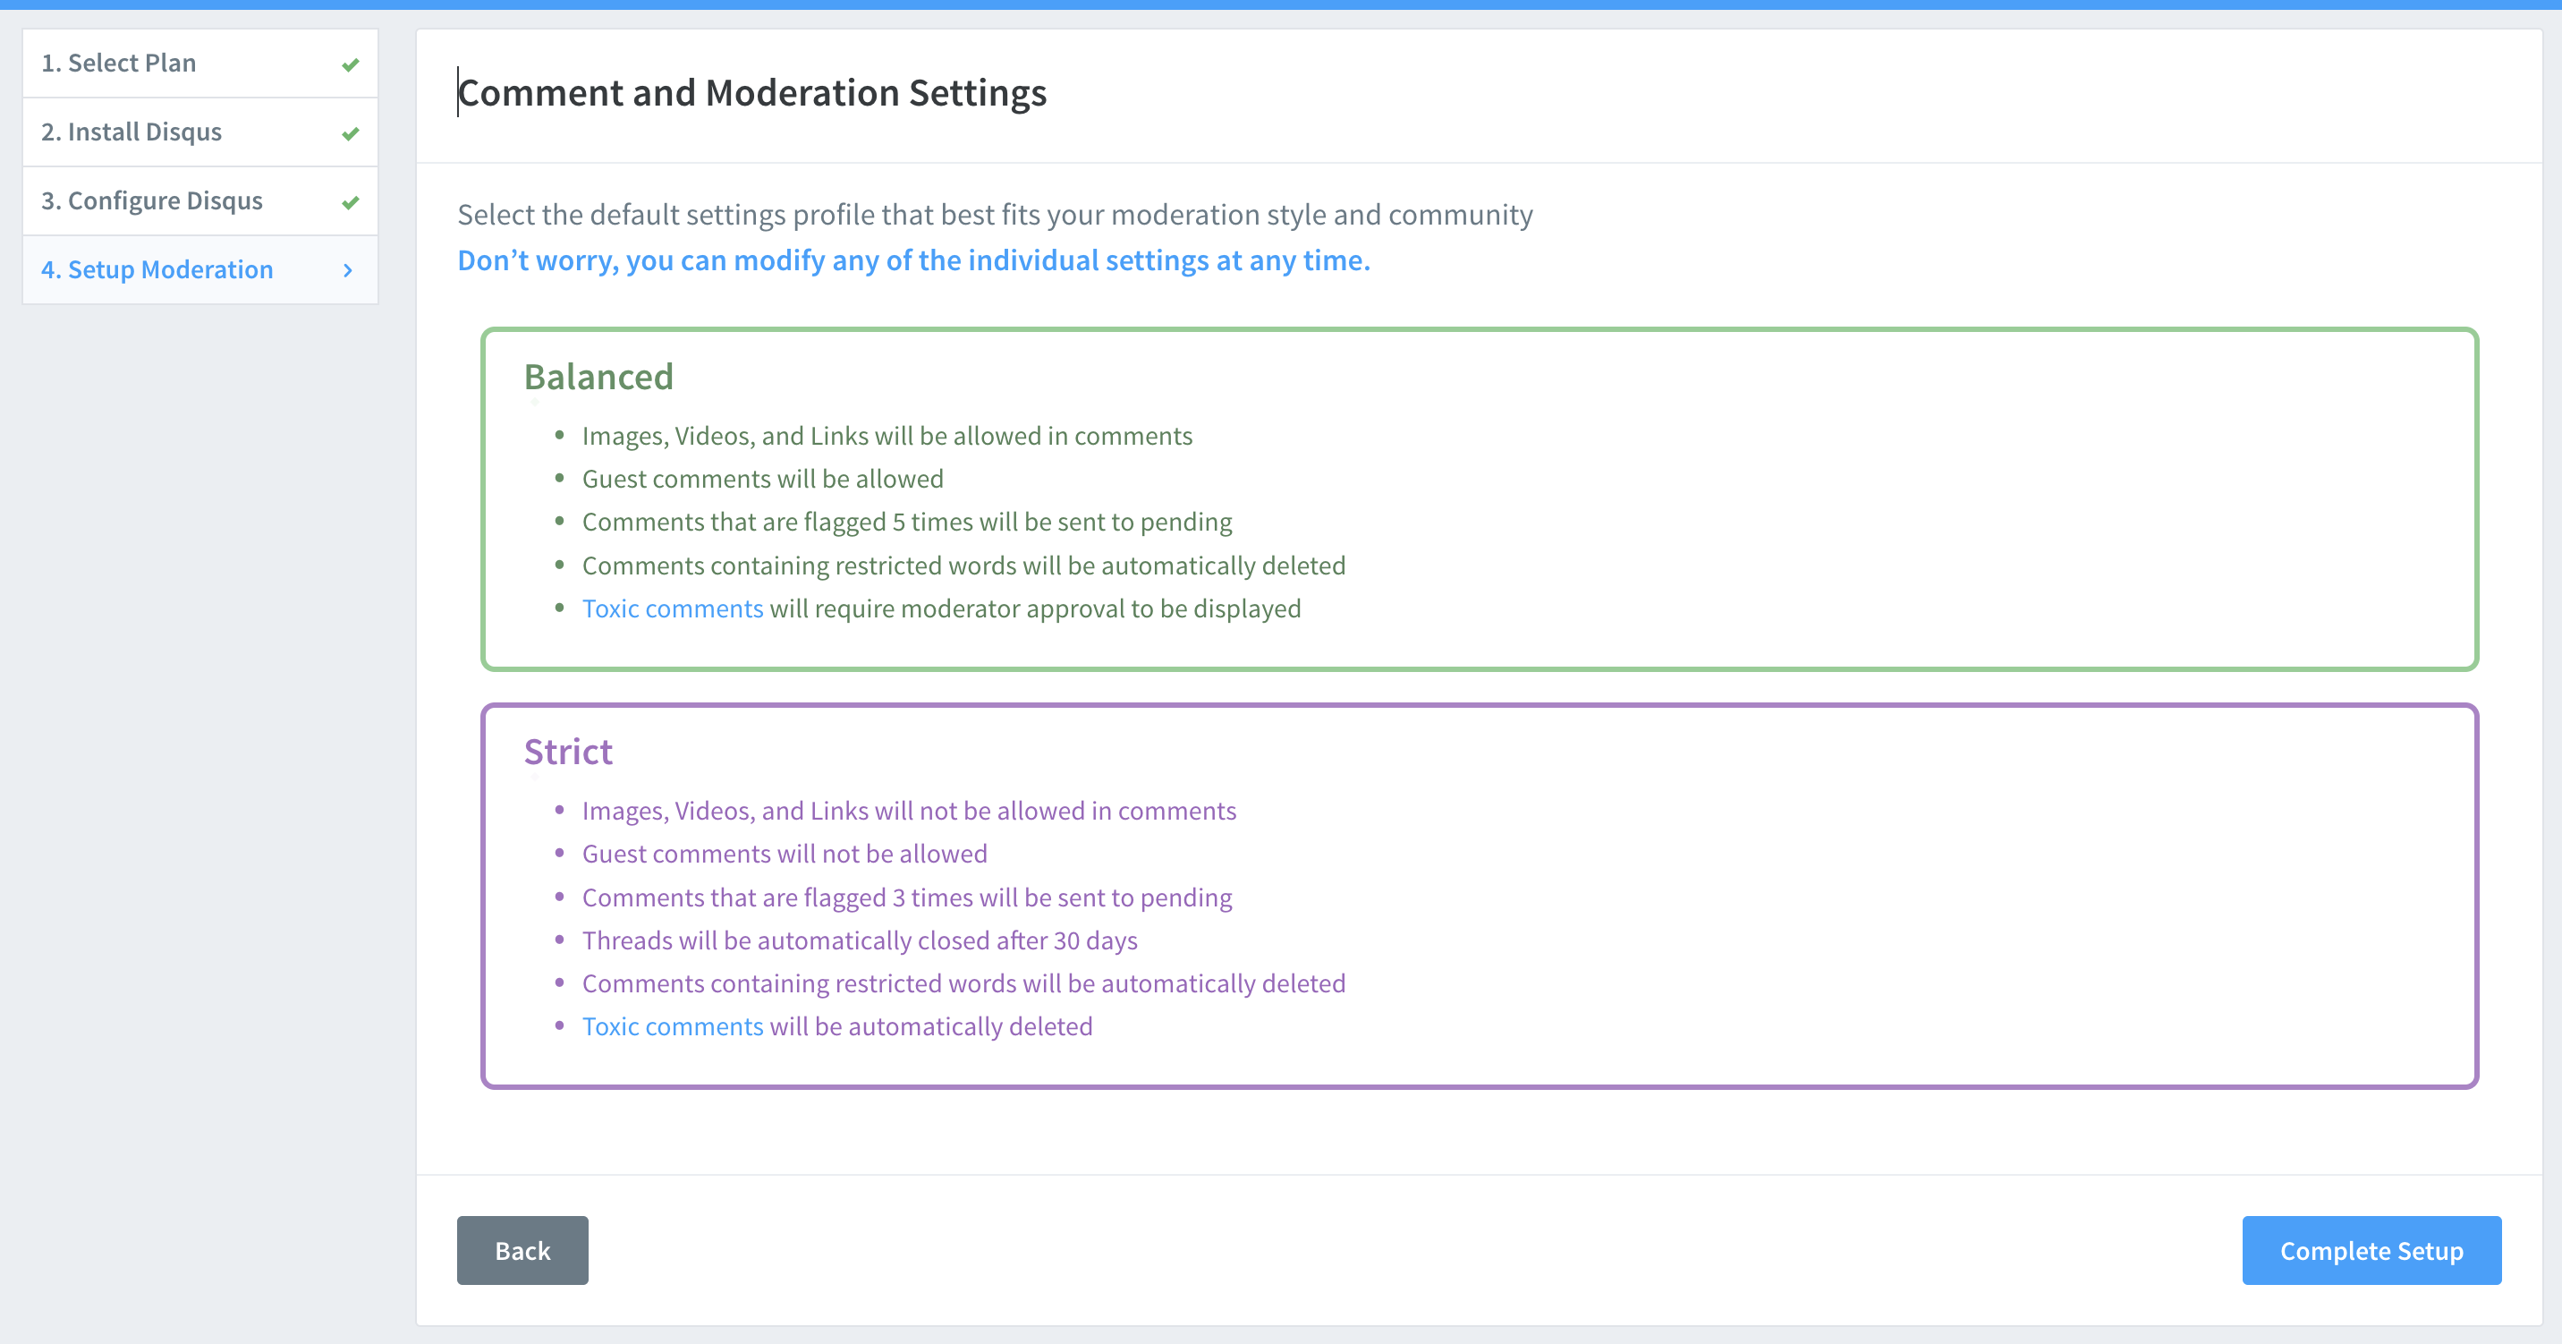Image resolution: width=2562 pixels, height=1344 pixels.
Task: Go to the "1. Select Plan" step
Action: pyautogui.click(x=118, y=63)
